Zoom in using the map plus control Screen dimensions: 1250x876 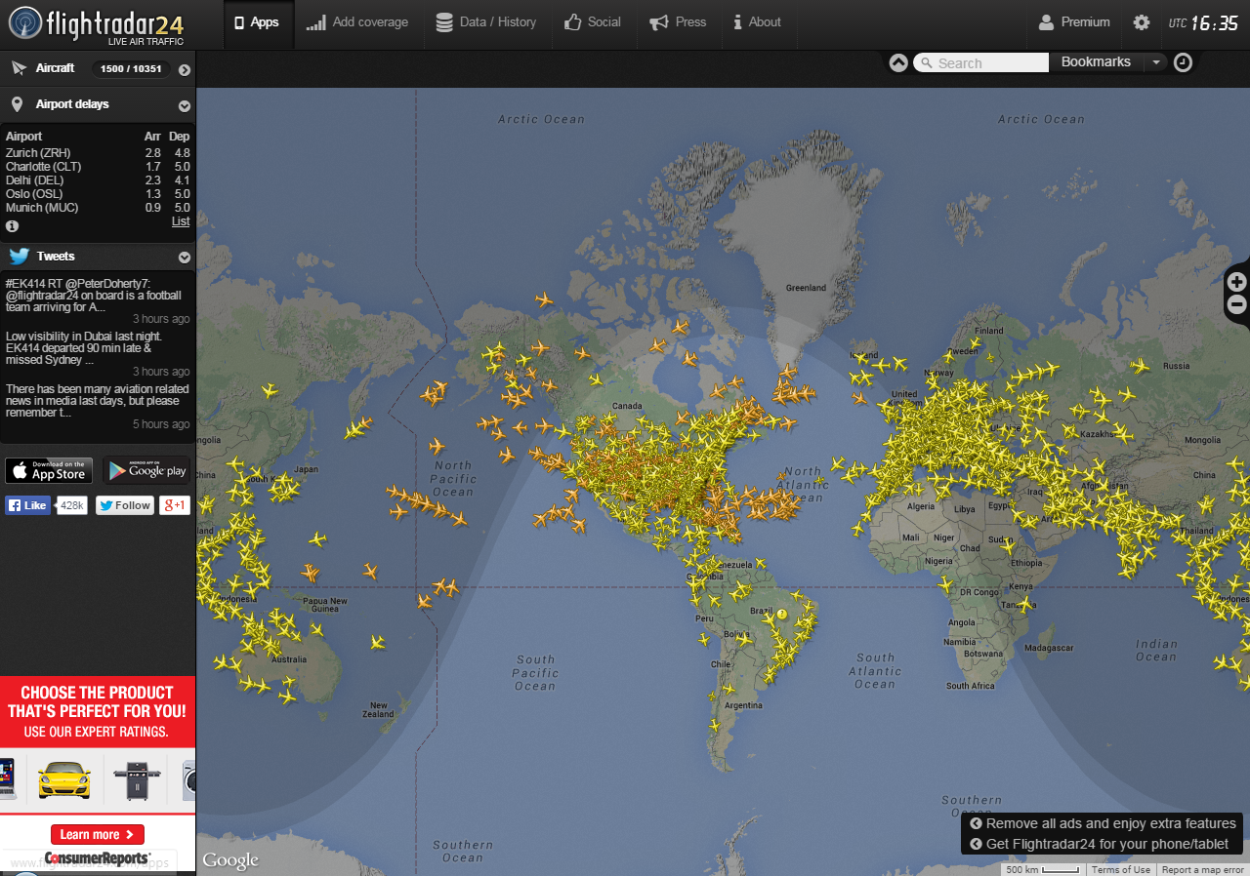tap(1236, 280)
